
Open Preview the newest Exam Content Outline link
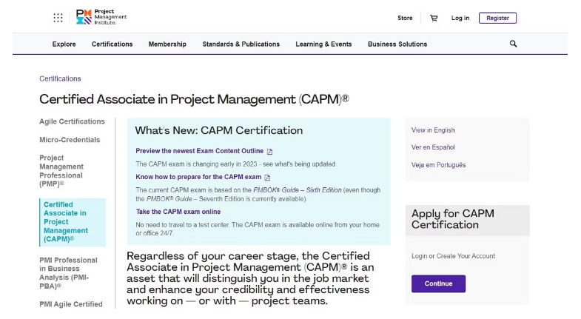[199, 151]
